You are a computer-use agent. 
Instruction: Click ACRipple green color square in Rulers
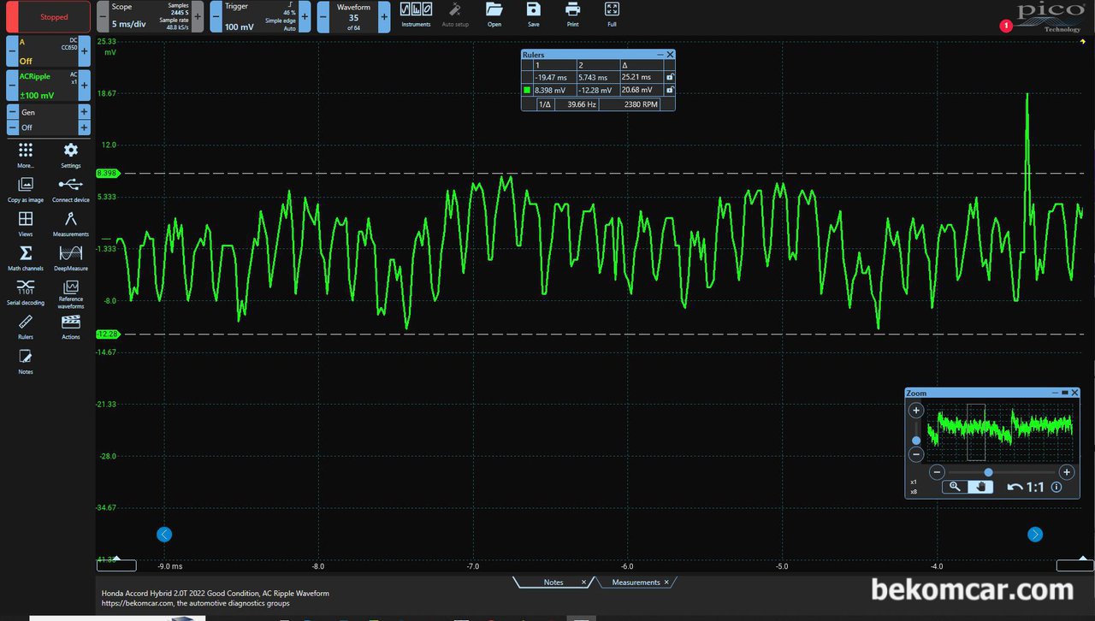[x=527, y=90]
